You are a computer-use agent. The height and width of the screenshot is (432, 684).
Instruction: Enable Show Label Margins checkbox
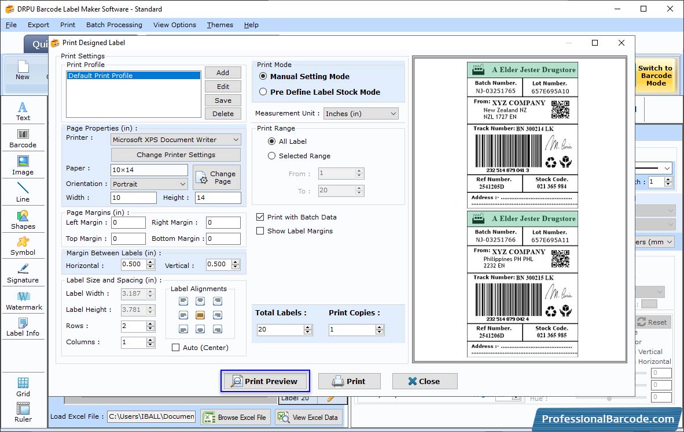[x=260, y=231]
